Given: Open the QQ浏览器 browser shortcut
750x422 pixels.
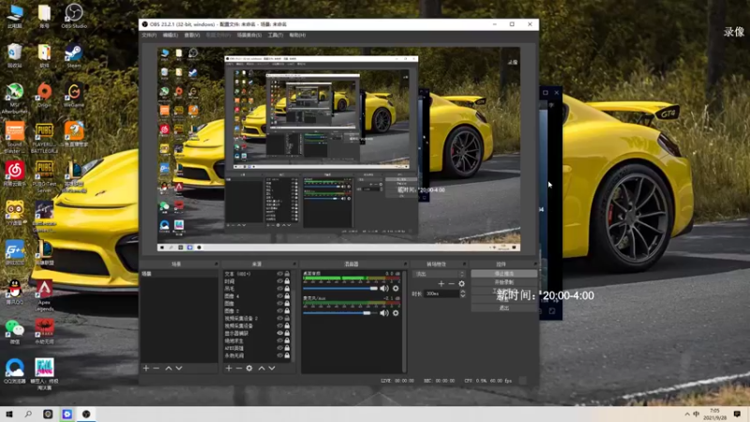Looking at the screenshot, I should click(15, 370).
